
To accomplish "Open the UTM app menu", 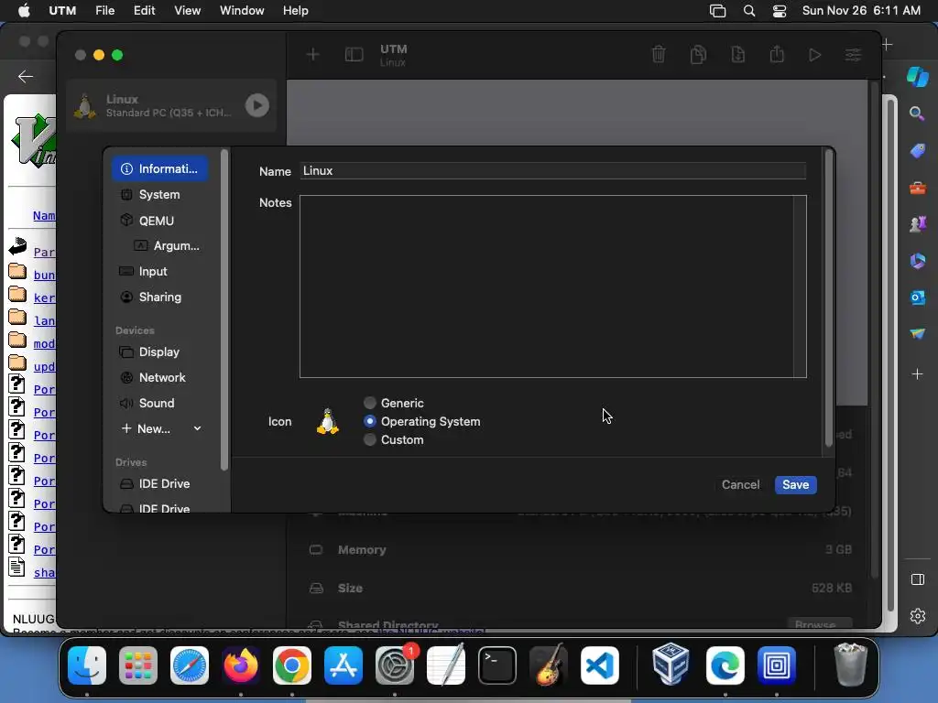I will (62, 11).
